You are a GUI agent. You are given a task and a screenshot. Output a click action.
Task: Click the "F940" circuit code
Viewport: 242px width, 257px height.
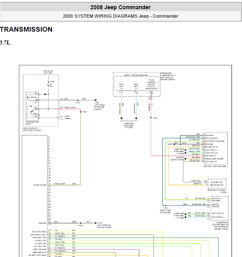(x=74, y=184)
